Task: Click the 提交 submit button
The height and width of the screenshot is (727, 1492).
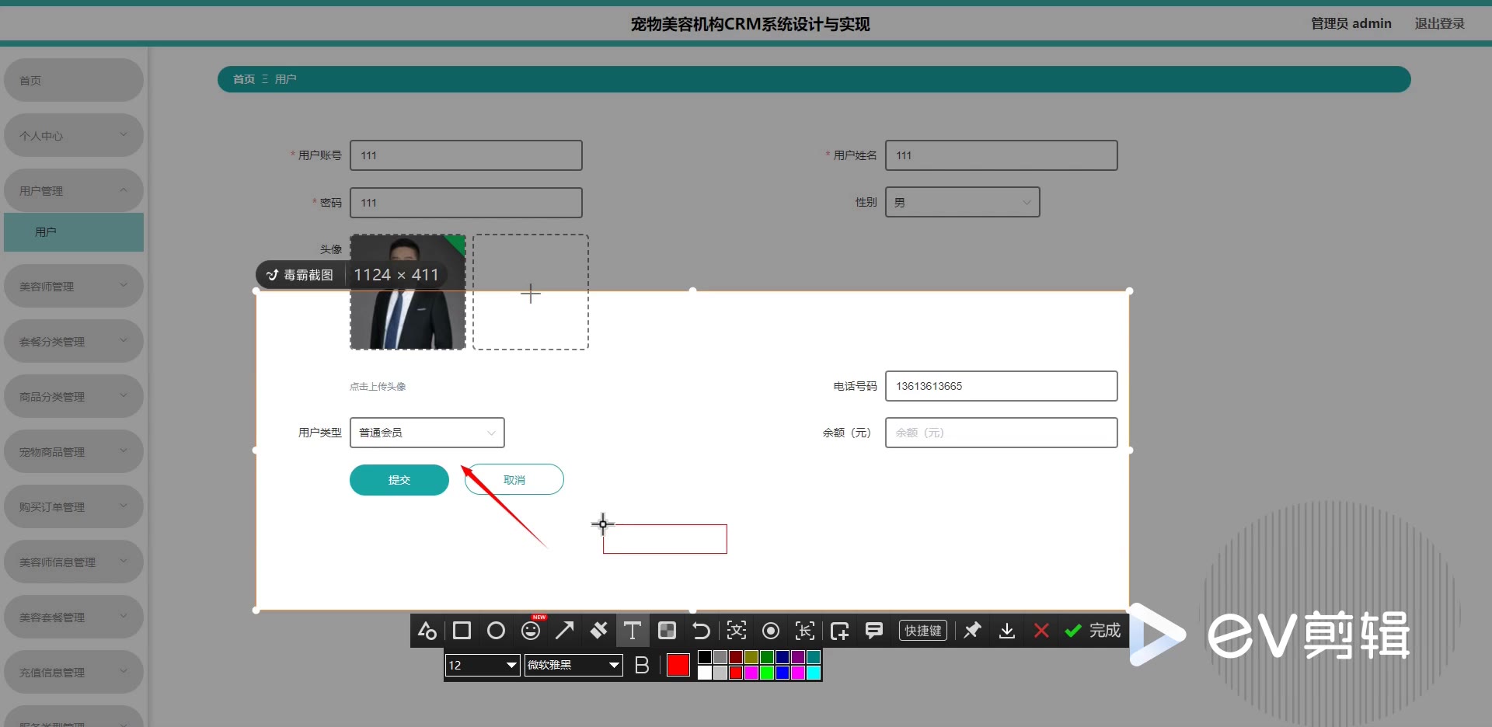Action: coord(399,480)
